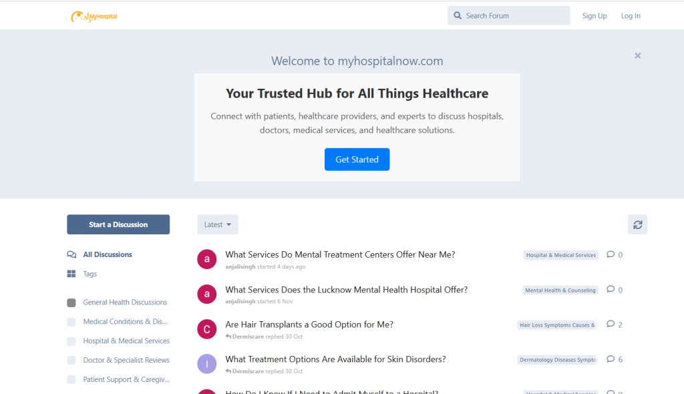Click Start a Discussion button

click(x=118, y=224)
